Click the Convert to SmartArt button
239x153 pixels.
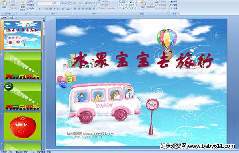[107, 8]
